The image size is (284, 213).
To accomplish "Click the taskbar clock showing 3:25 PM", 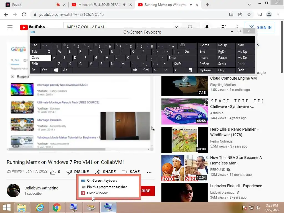I will tap(272, 208).
